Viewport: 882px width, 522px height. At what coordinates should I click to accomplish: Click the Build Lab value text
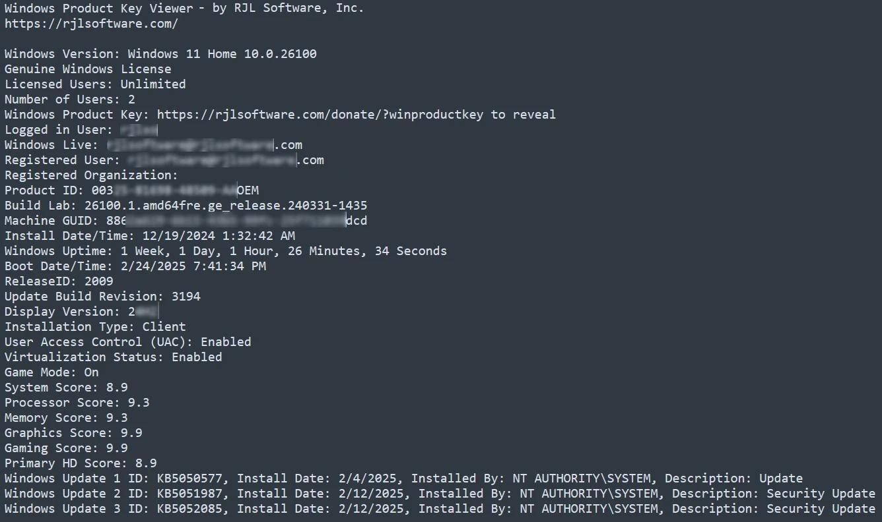226,206
